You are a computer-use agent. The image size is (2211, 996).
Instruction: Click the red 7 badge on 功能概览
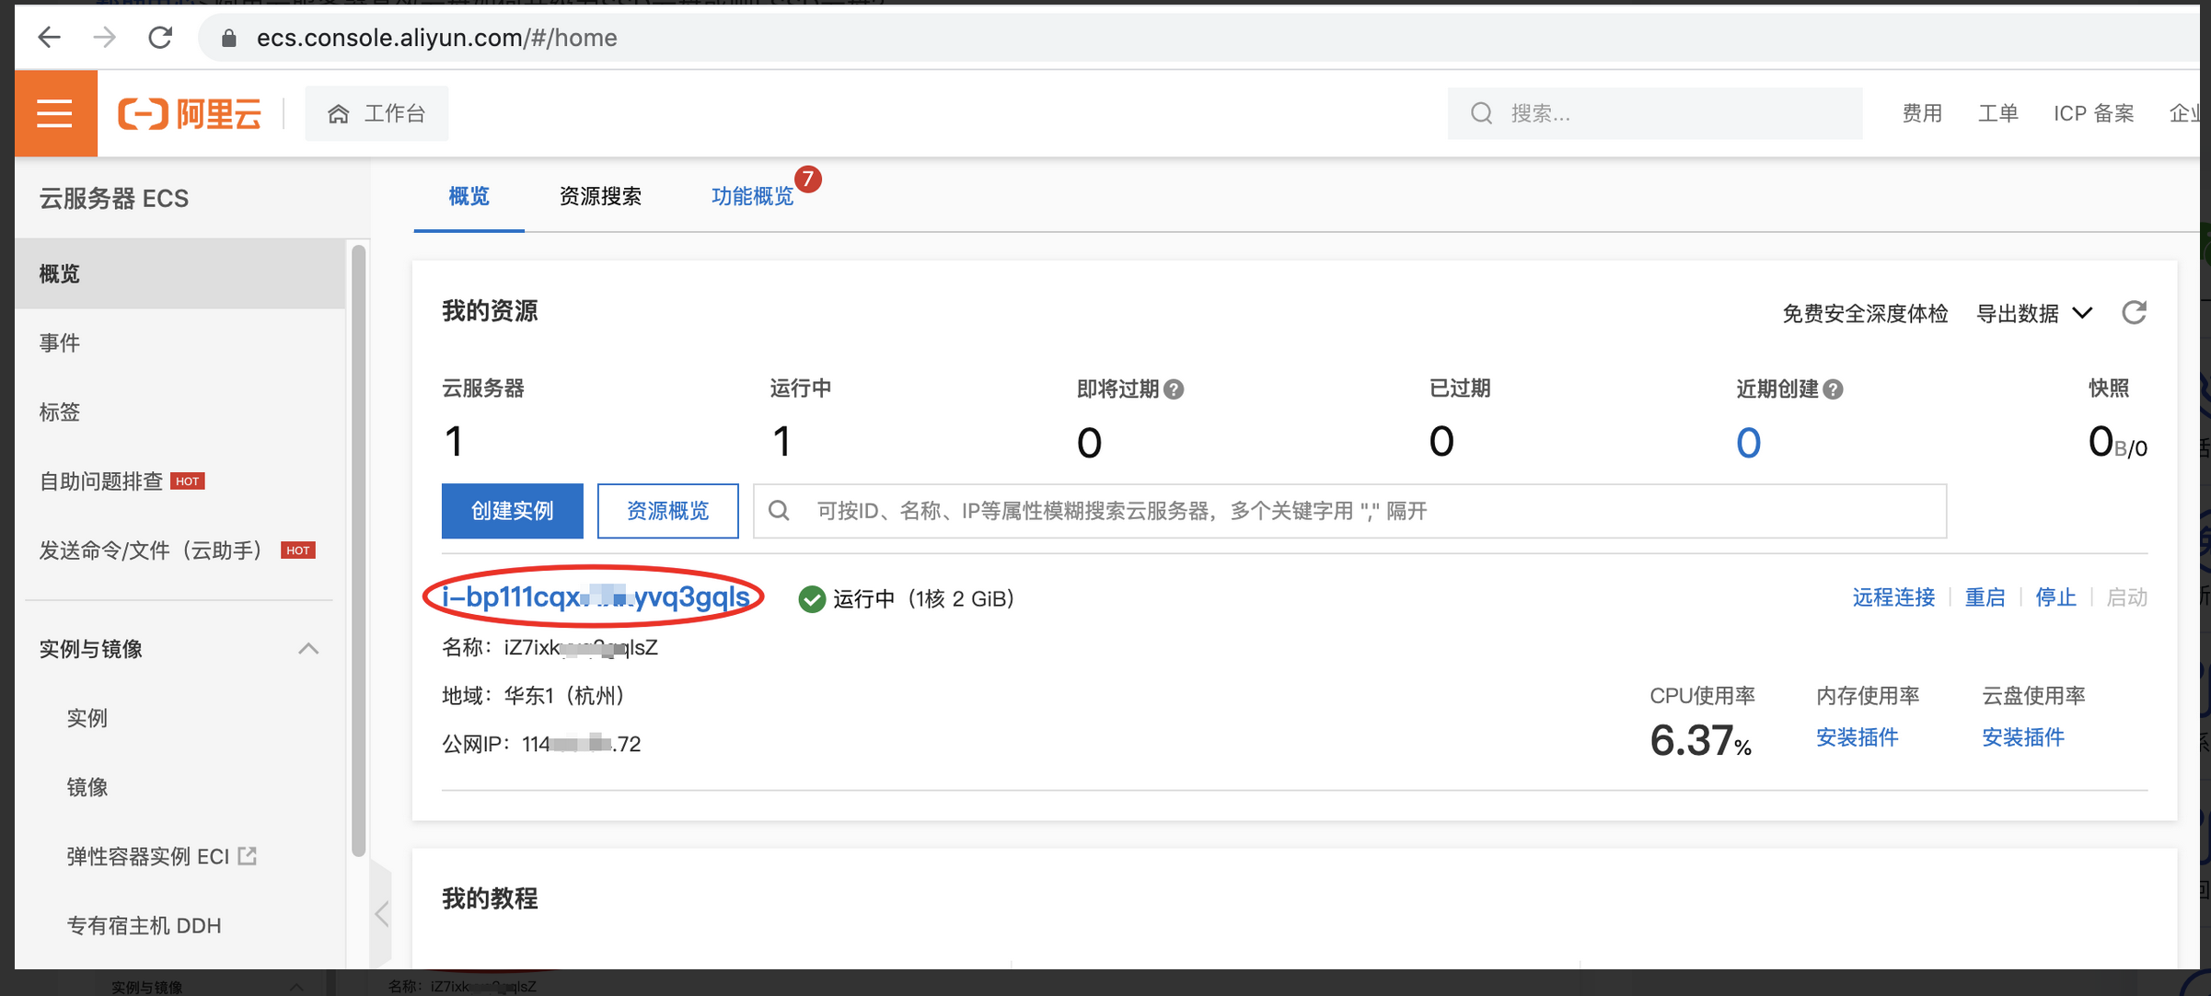(x=808, y=179)
